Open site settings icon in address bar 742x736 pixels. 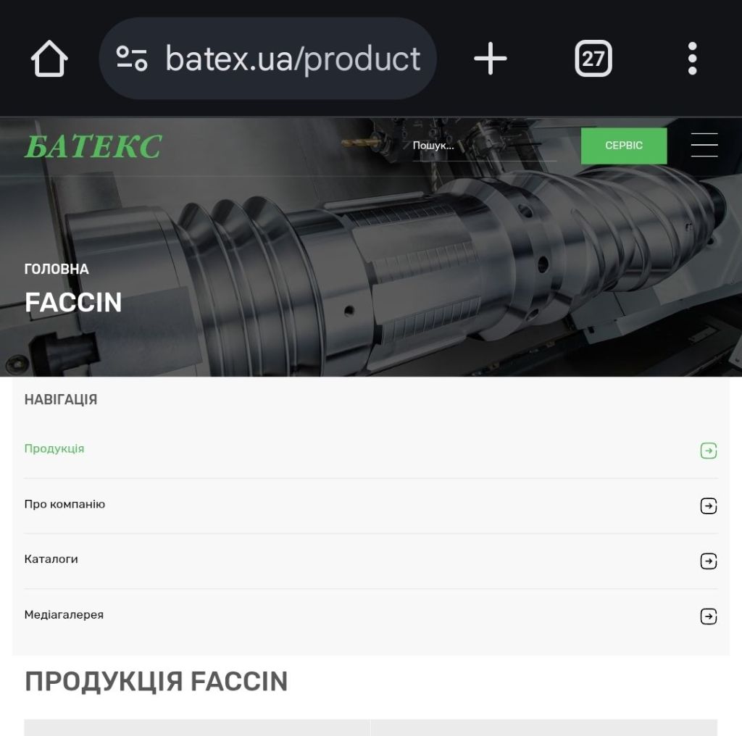132,59
